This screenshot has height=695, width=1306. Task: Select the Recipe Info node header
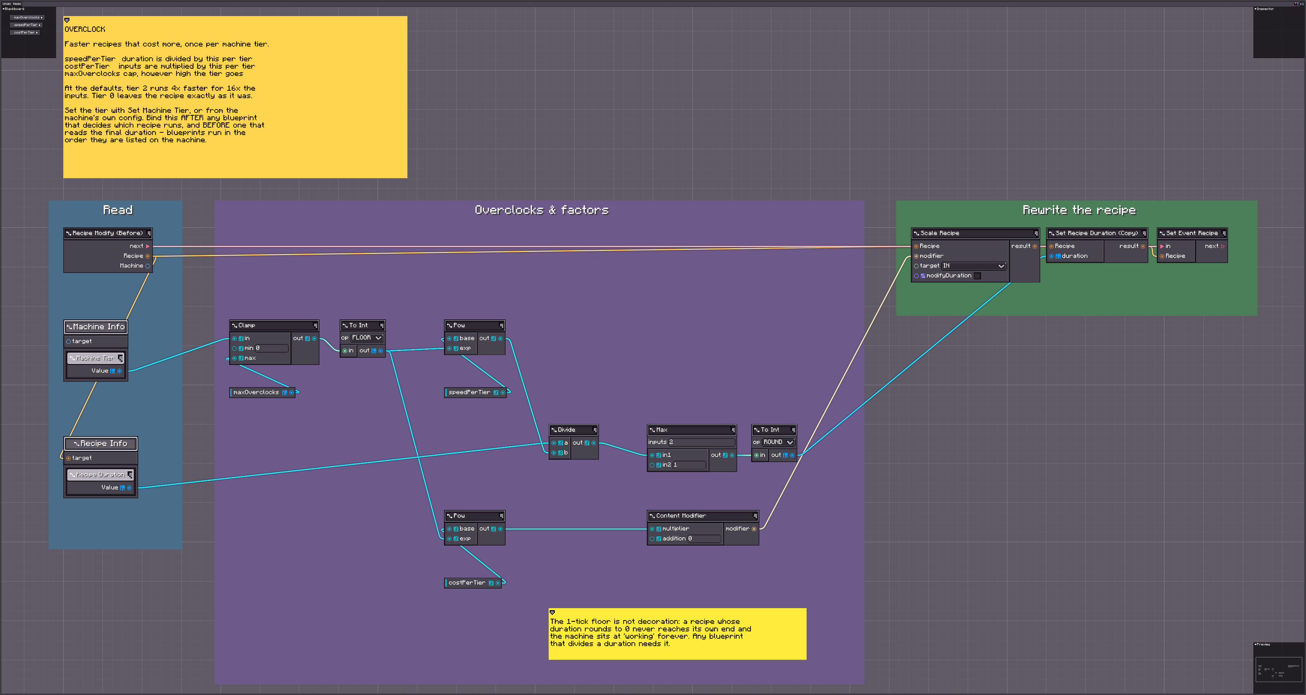coord(100,444)
